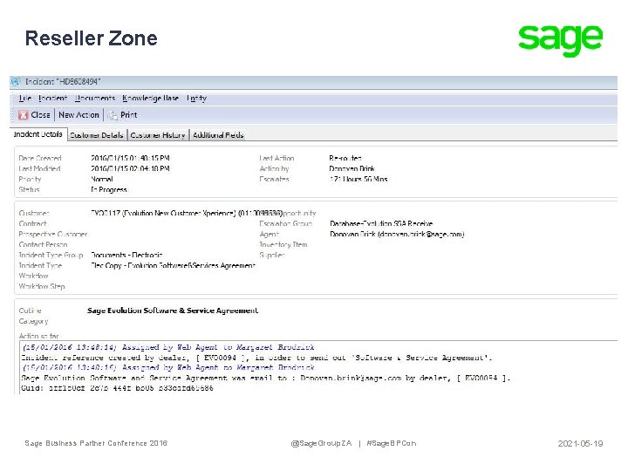
Task: Click the Customer value EVO0117
Action: click(187, 213)
